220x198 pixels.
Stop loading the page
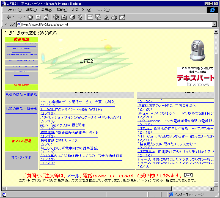click(30, 17)
